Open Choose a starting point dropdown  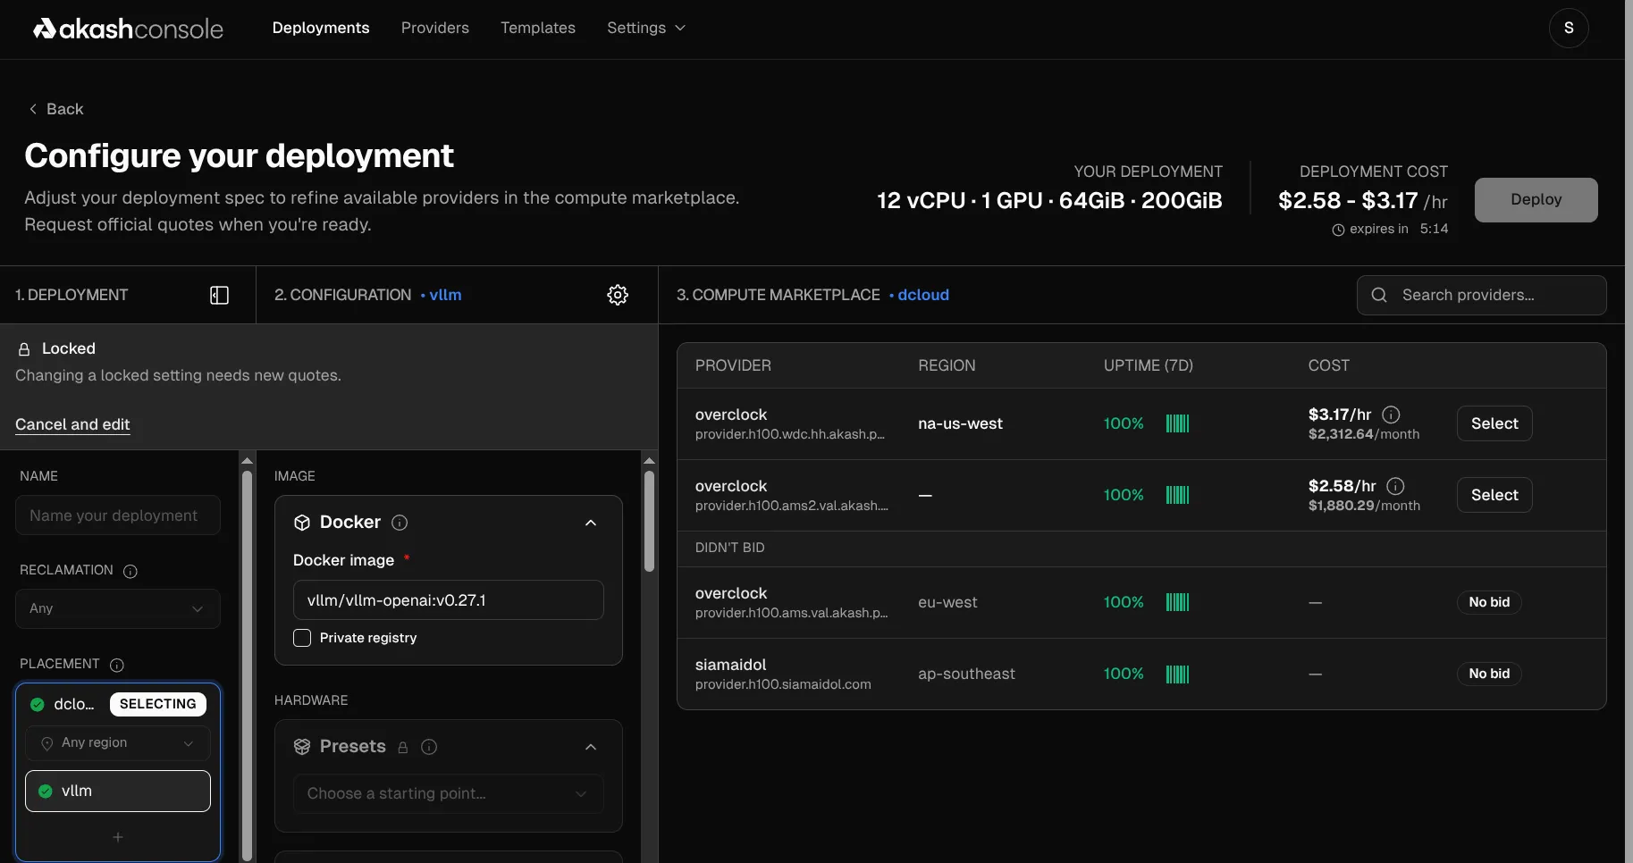(449, 793)
